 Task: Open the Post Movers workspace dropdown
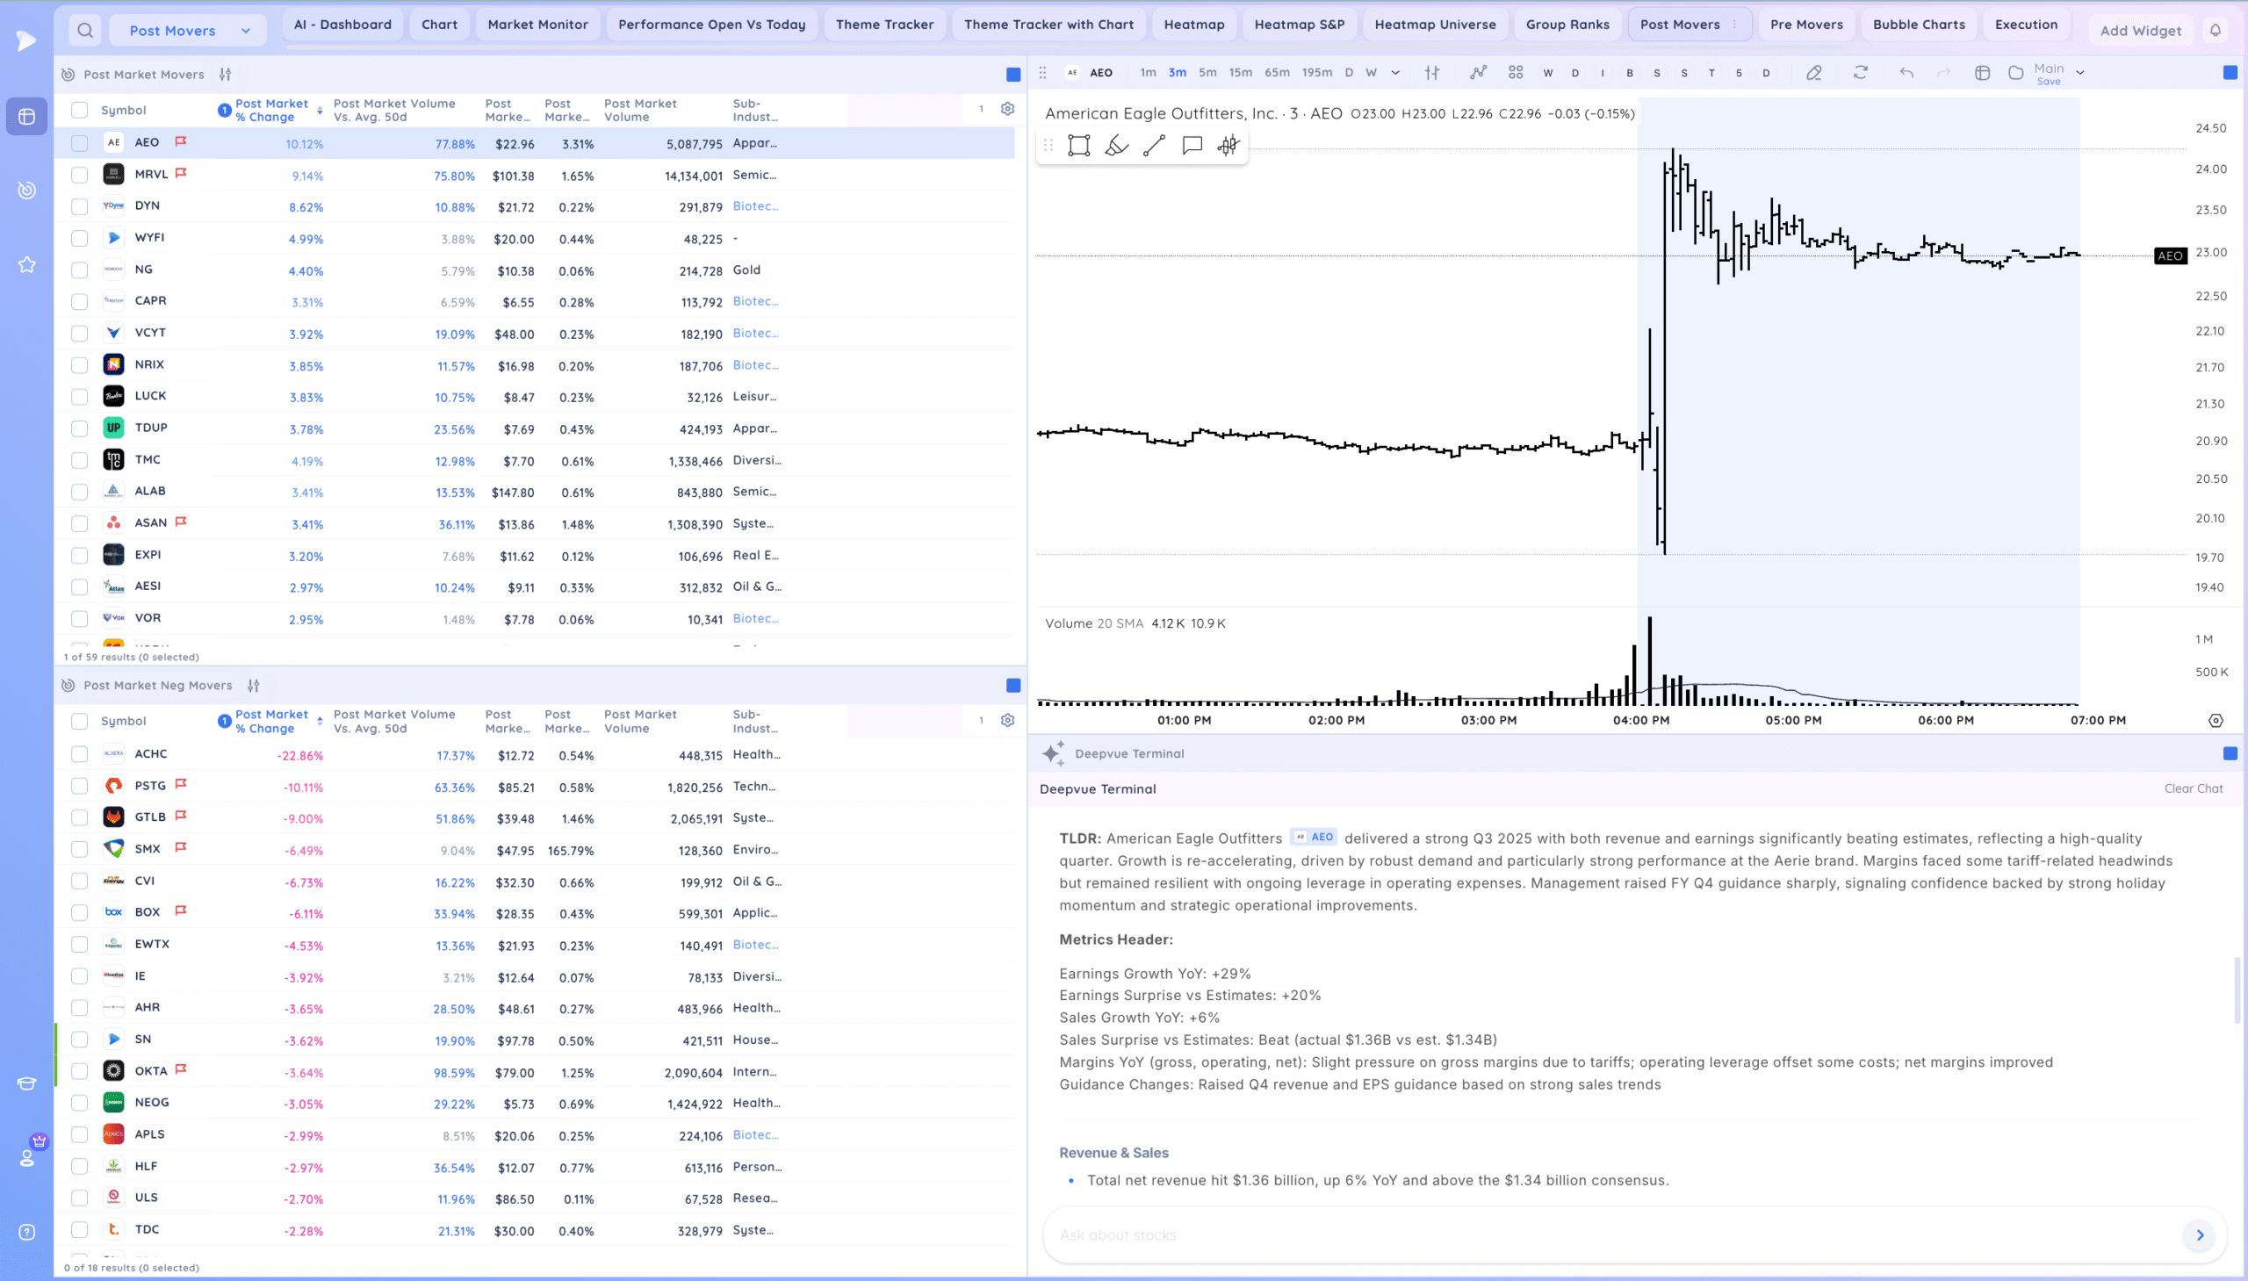[x=188, y=31]
